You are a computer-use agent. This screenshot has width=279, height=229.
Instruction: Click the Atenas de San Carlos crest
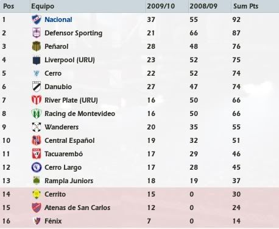[x=37, y=208]
